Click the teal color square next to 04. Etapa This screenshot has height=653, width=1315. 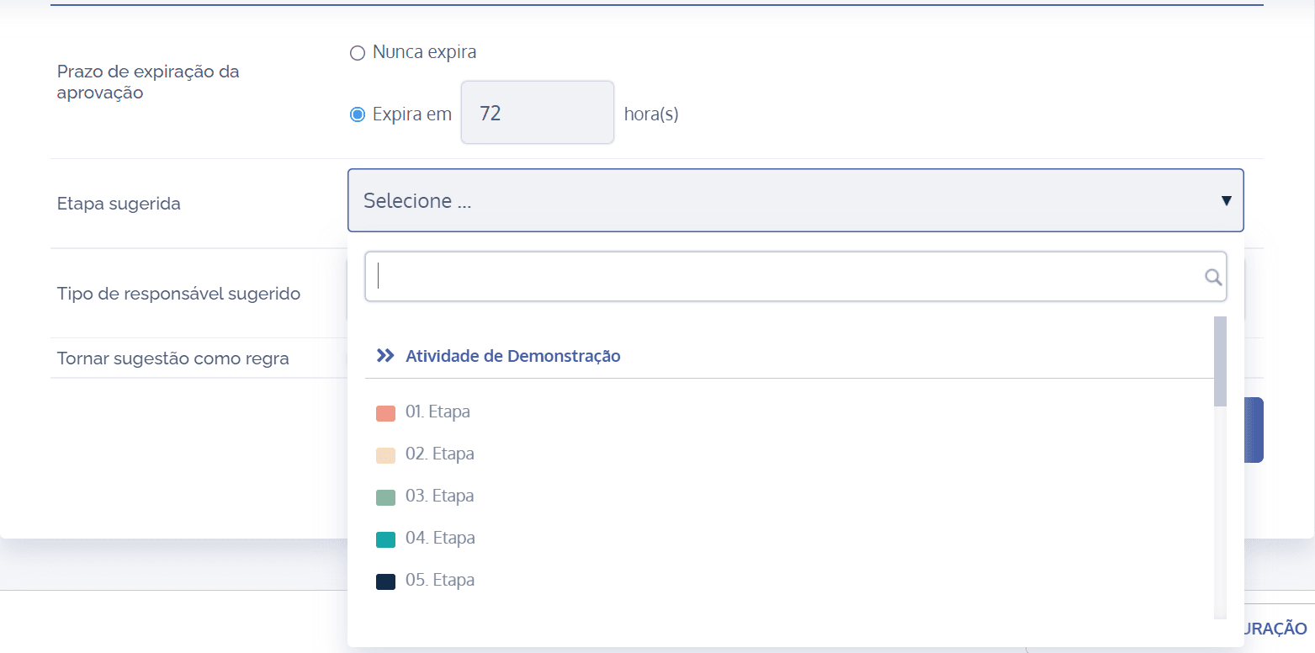[385, 538]
